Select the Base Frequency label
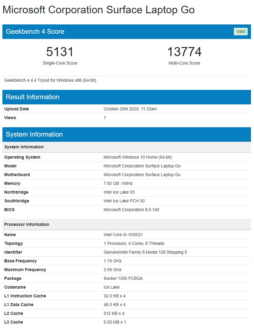Image resolution: width=254 pixels, height=329 pixels. [x=20, y=261]
